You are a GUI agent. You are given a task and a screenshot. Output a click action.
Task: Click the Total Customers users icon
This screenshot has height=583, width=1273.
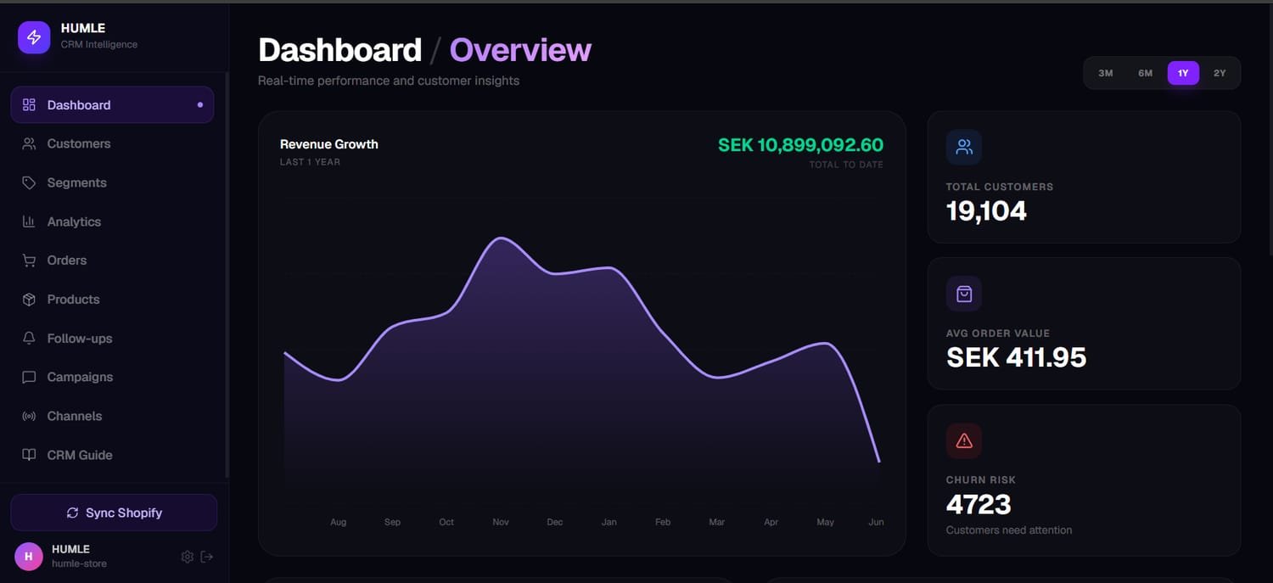coord(964,147)
